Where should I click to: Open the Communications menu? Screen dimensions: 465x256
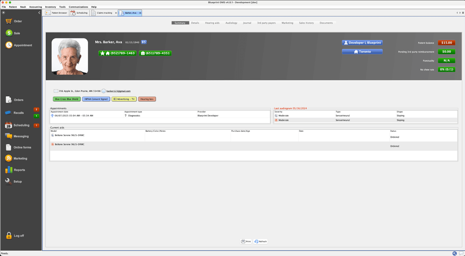(78, 7)
